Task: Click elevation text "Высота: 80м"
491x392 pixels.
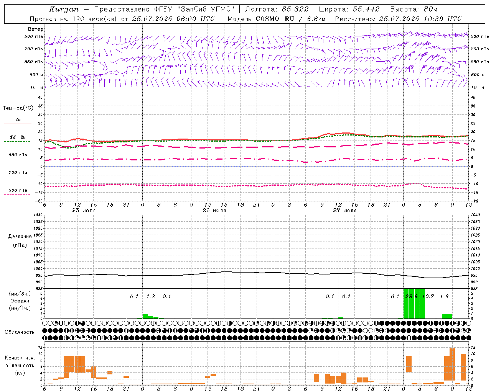Action: (414, 9)
